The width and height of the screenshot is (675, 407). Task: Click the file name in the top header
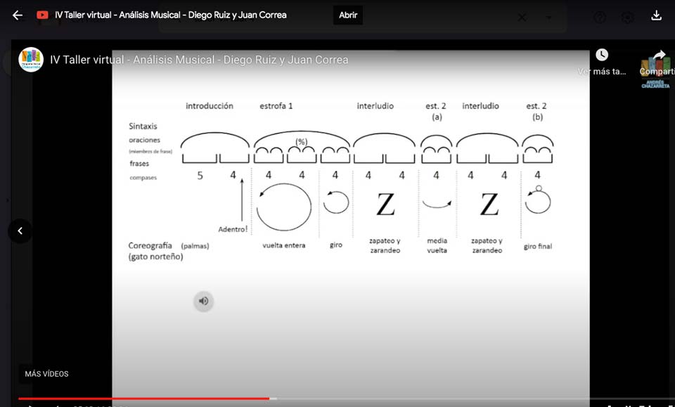(170, 15)
